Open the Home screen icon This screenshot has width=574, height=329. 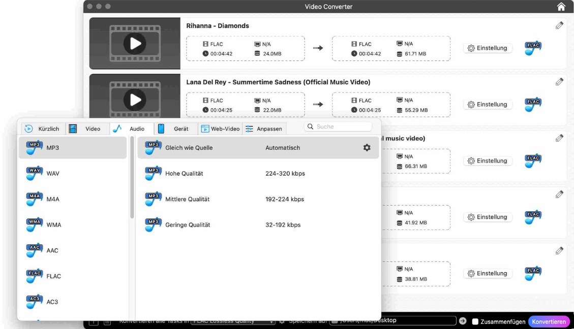tap(561, 6)
